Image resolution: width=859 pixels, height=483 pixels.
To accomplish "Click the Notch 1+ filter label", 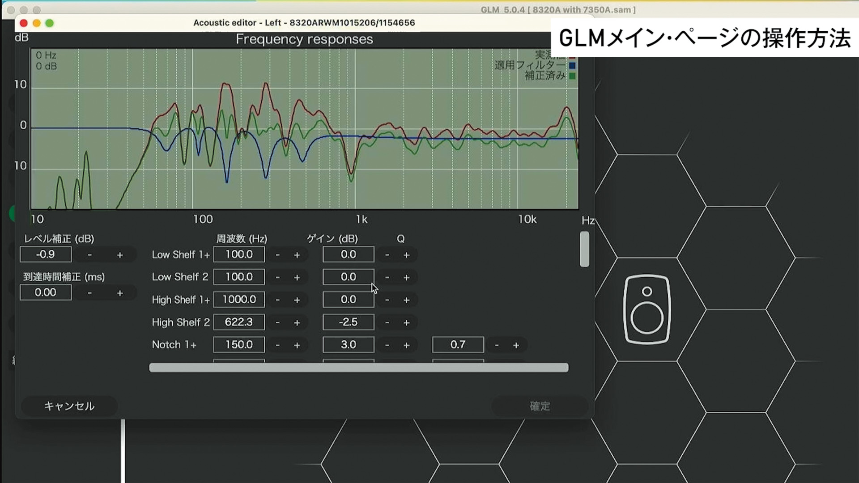I will [x=174, y=345].
